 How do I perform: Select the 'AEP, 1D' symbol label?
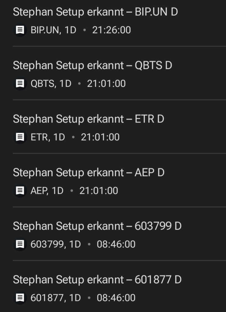(x=47, y=191)
